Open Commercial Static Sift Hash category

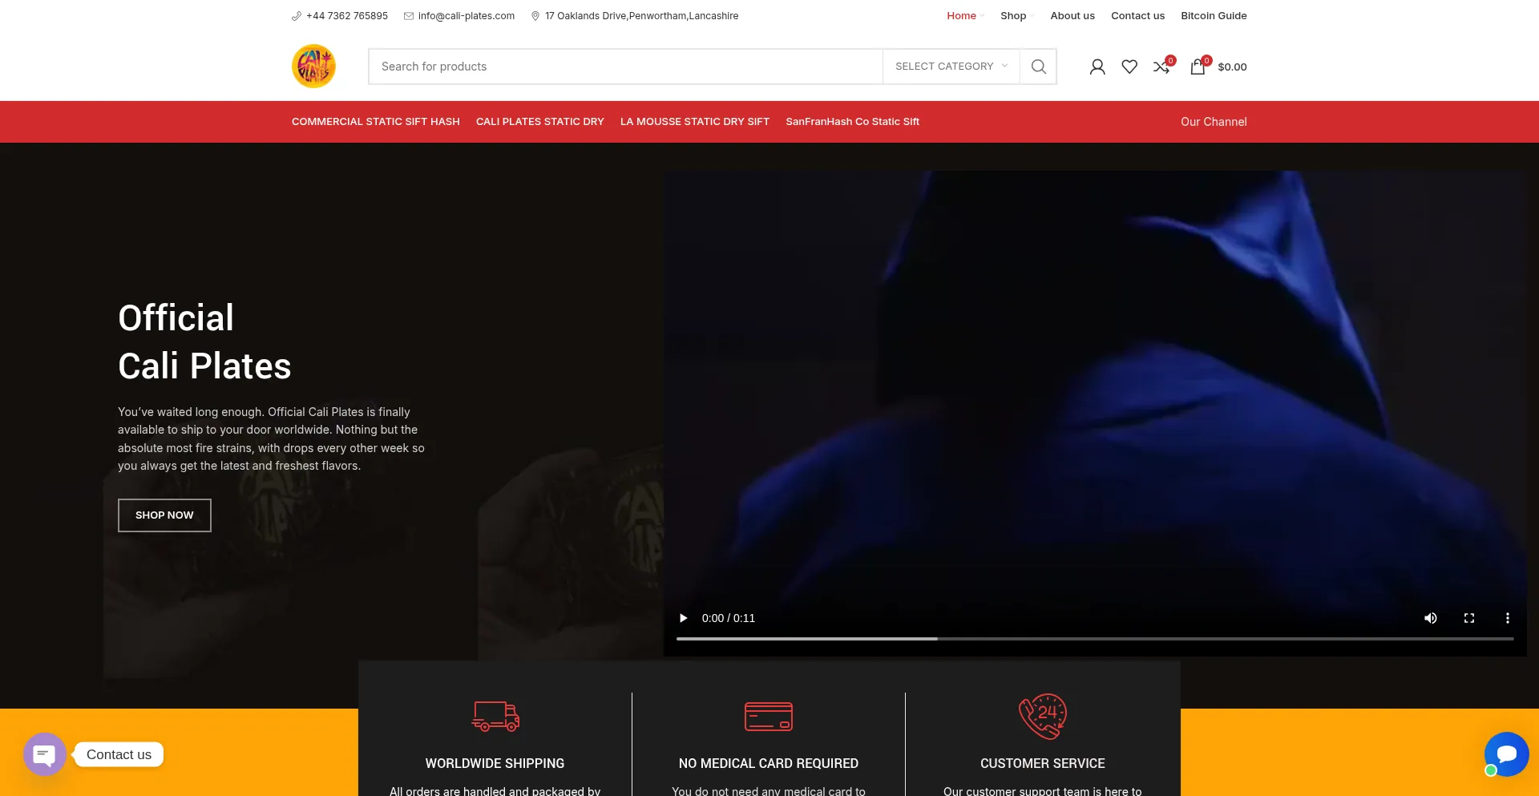click(x=375, y=122)
